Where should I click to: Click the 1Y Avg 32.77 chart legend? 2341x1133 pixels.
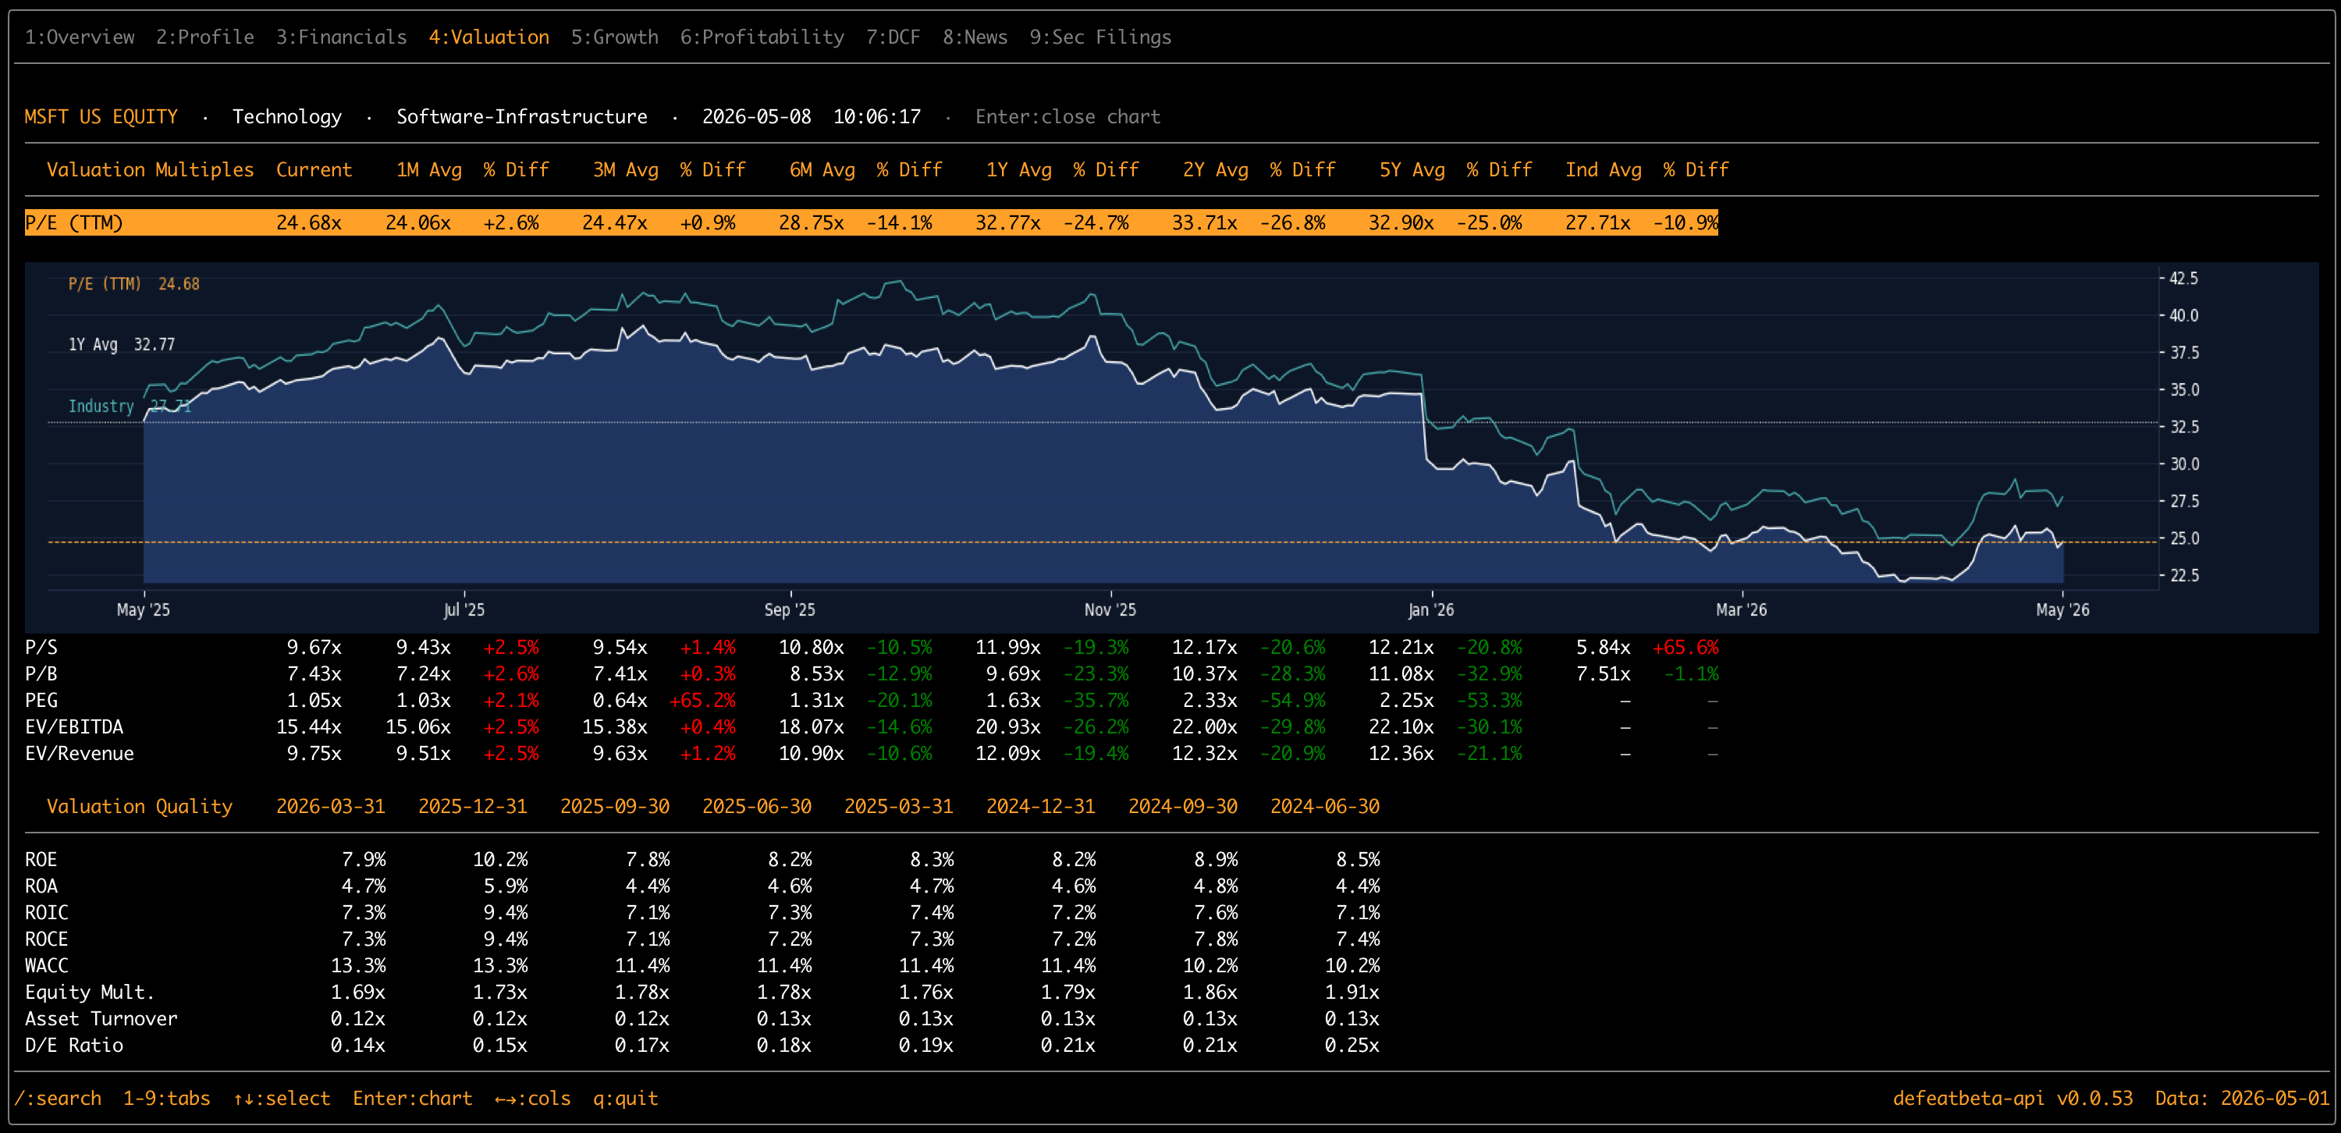122,344
